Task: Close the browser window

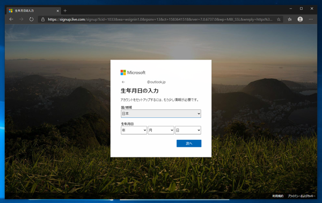Action: (312, 9)
